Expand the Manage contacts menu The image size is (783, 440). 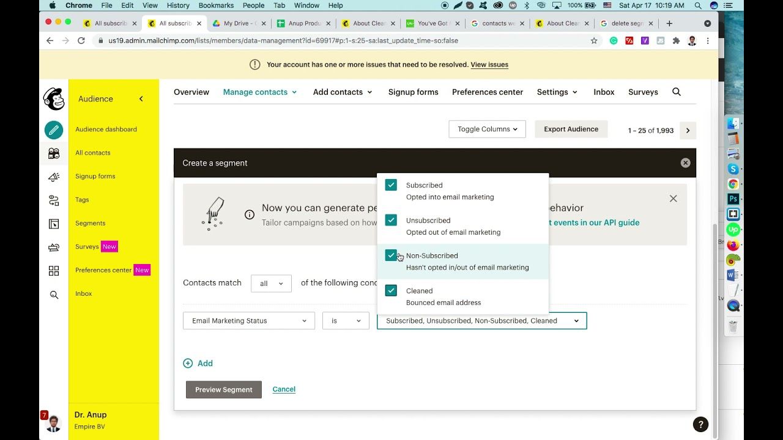point(260,92)
